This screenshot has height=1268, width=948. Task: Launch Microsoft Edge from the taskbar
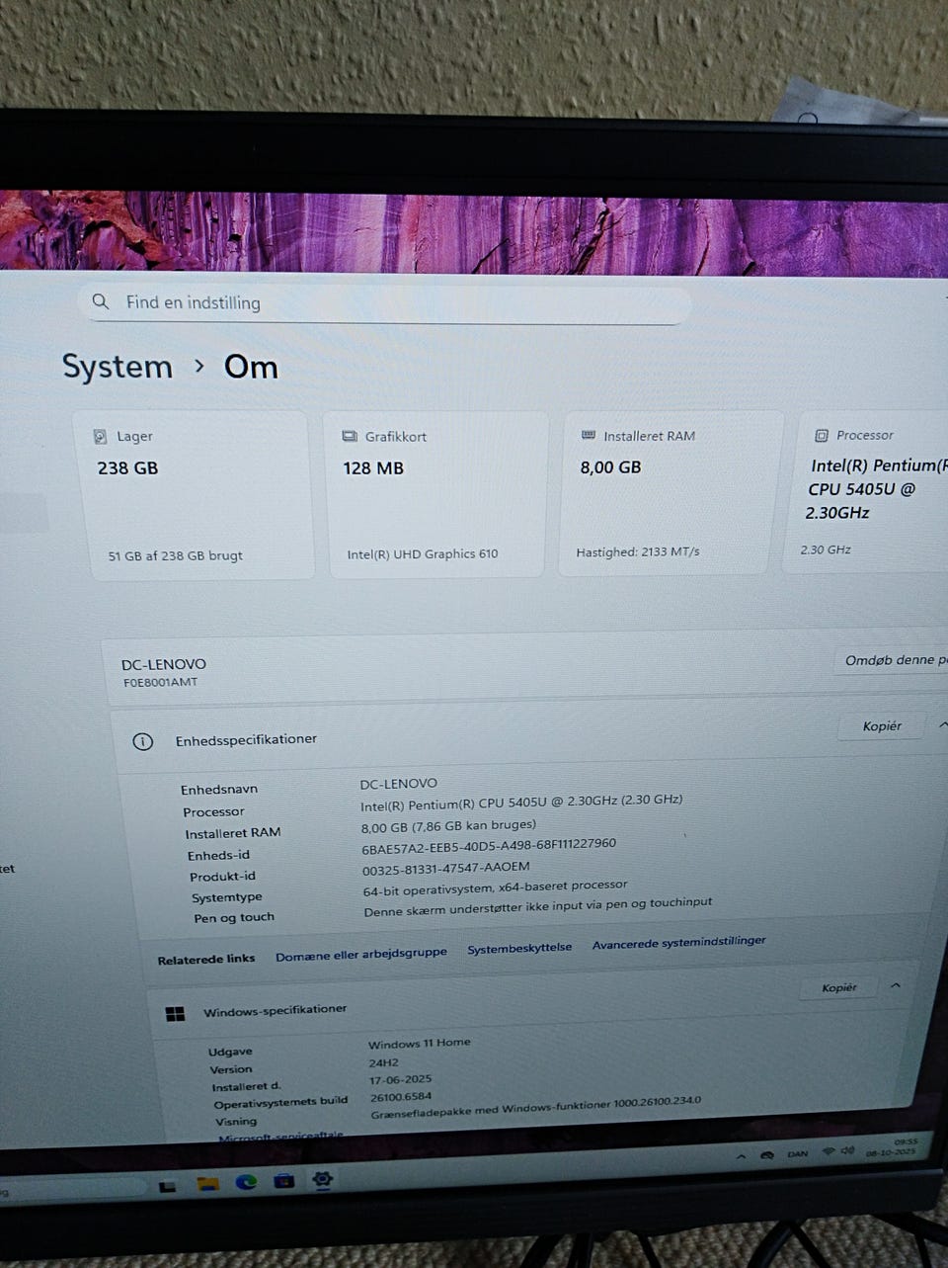246,1182
